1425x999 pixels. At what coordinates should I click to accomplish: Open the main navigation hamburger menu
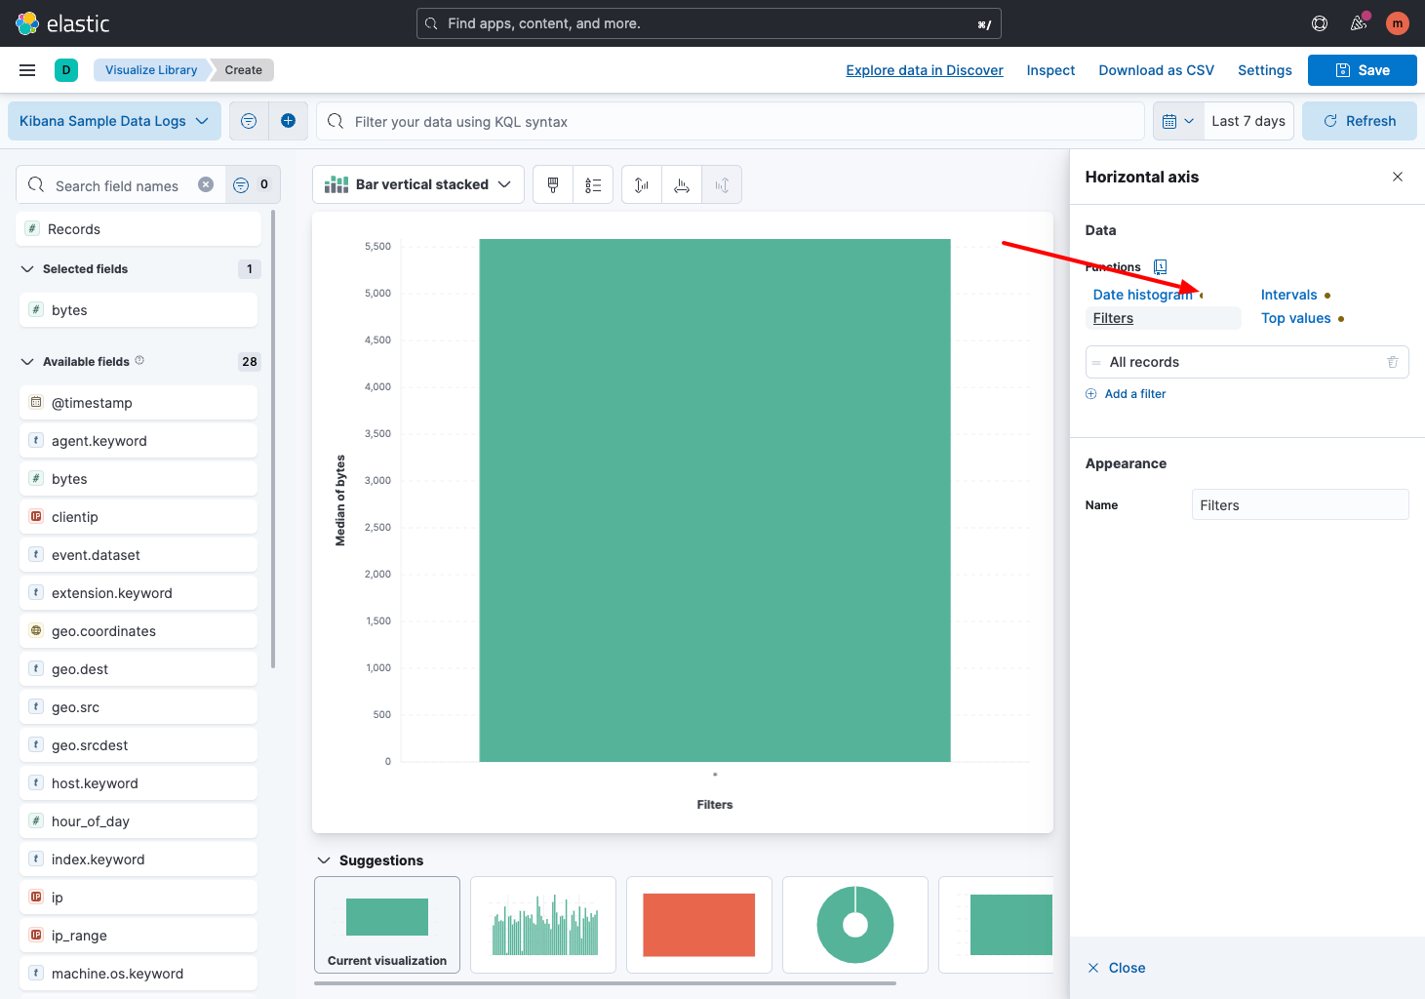point(27,70)
